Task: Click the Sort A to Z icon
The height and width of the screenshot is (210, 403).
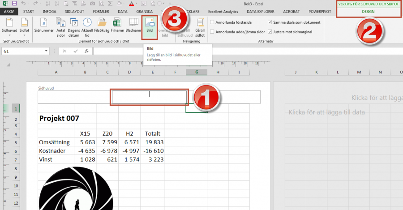Action: point(48,4)
